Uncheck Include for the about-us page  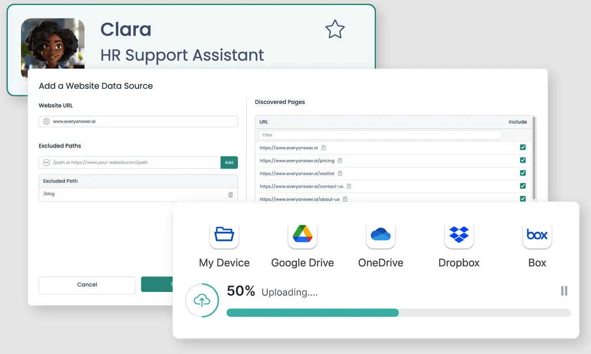pos(522,199)
